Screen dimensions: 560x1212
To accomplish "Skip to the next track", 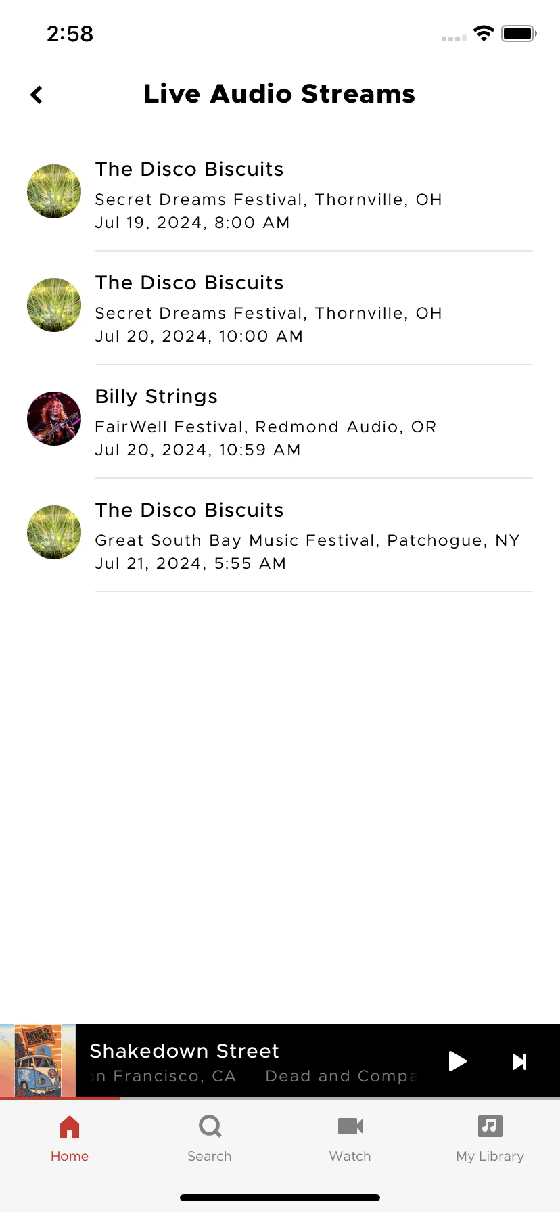I will 519,1062.
